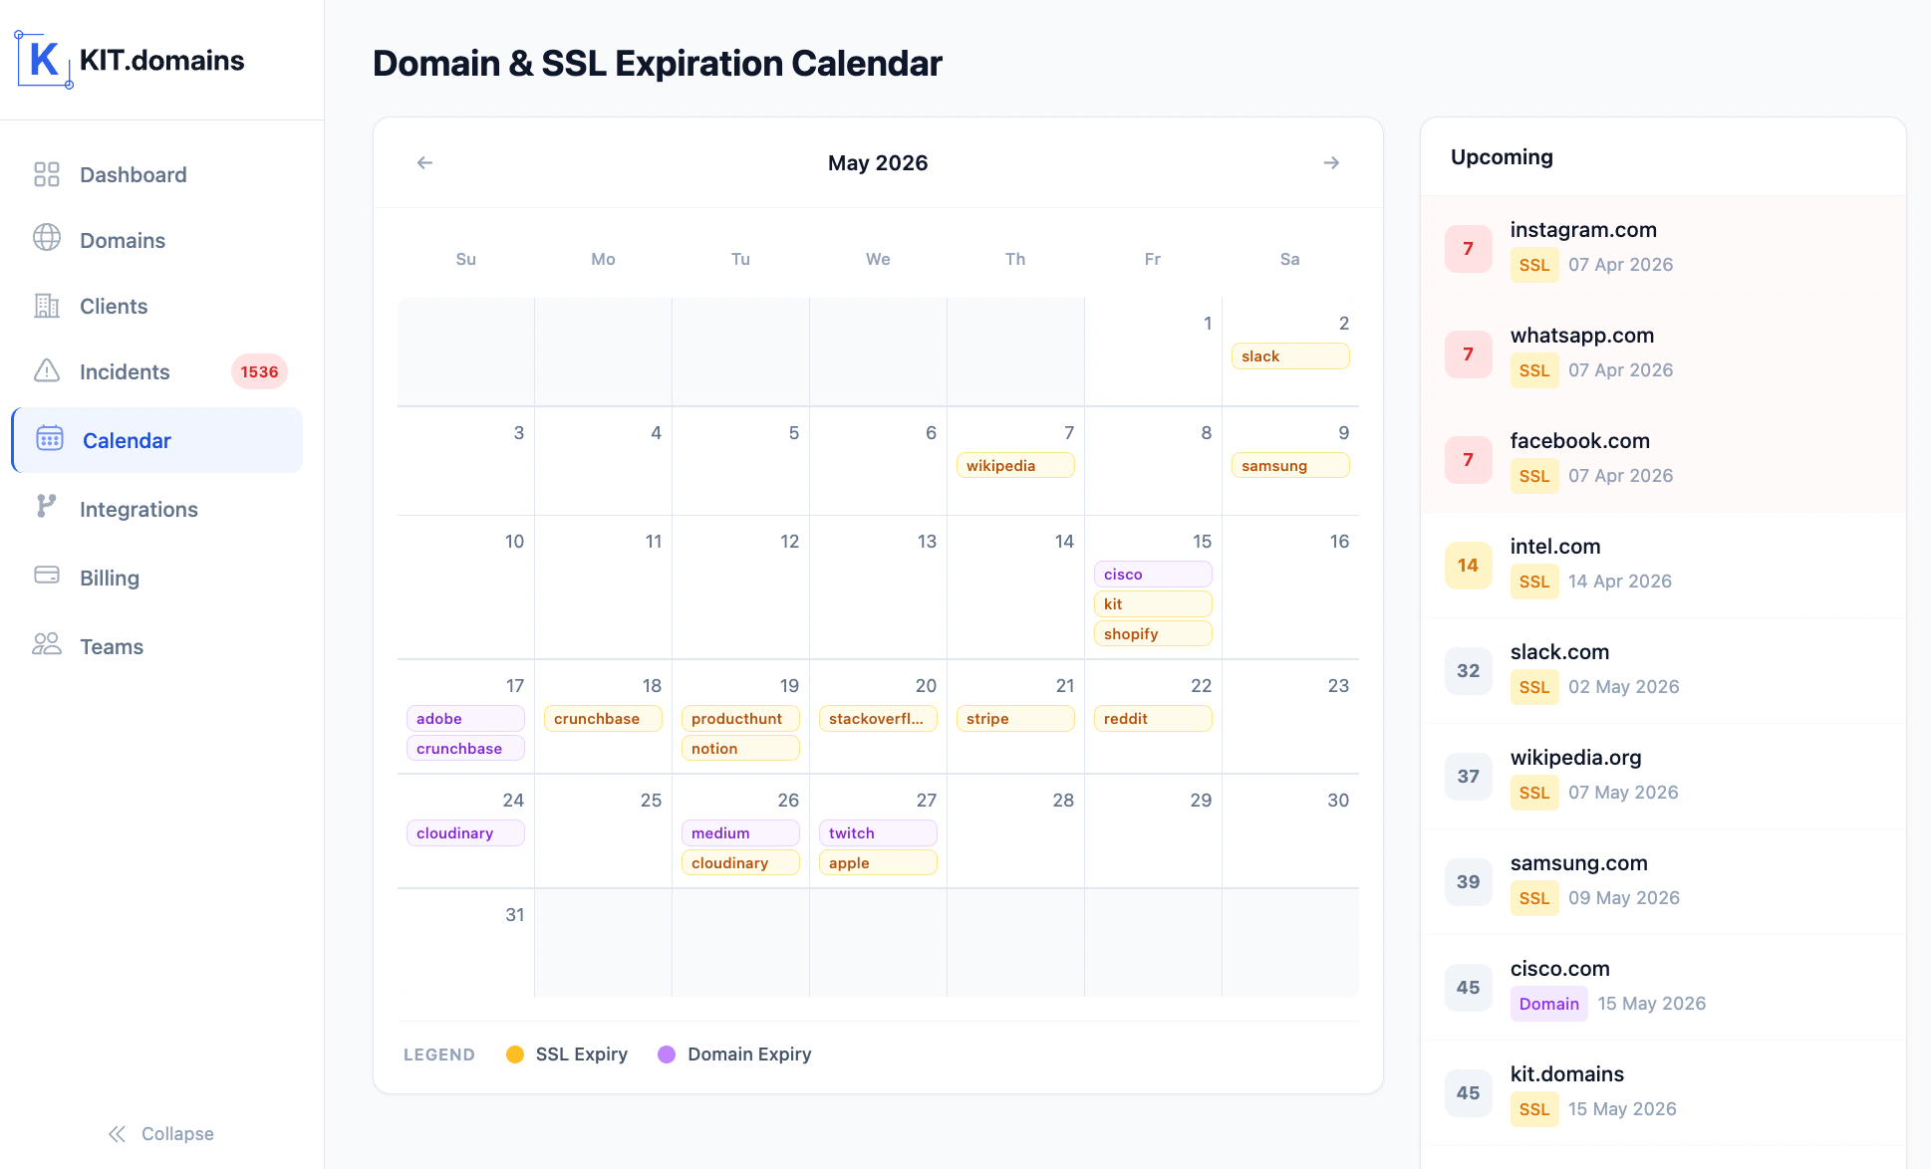Screen dimensions: 1931x1169
Task: Advance to the next month
Action: [x=1331, y=162]
